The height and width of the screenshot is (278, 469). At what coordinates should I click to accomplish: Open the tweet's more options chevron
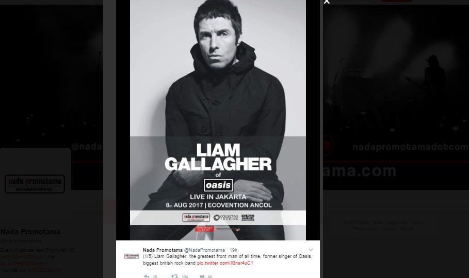311,250
